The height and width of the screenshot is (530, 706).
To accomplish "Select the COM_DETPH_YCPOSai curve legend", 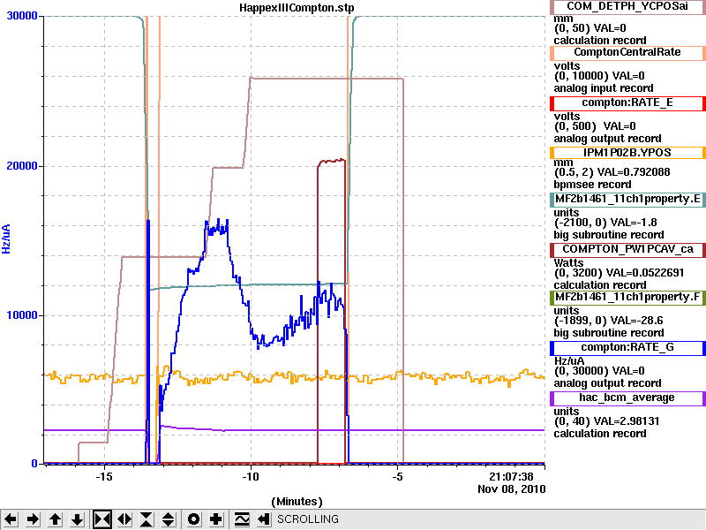I will [627, 6].
